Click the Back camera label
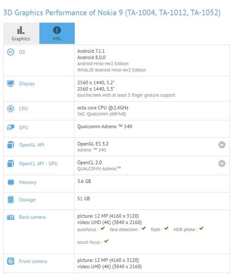The image size is (234, 275). click(32, 217)
